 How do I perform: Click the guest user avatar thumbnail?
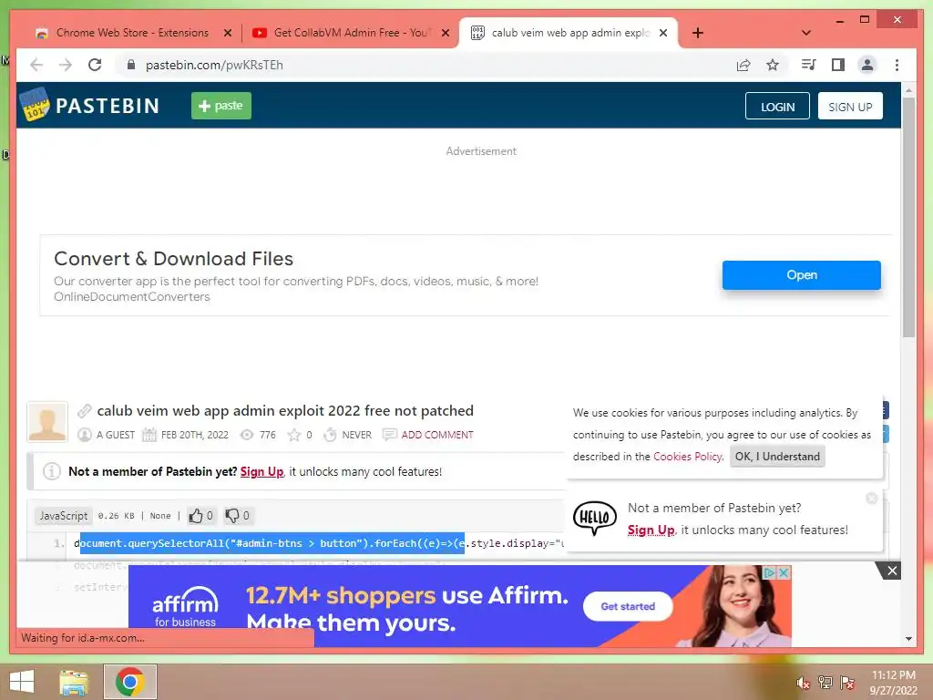tap(47, 421)
